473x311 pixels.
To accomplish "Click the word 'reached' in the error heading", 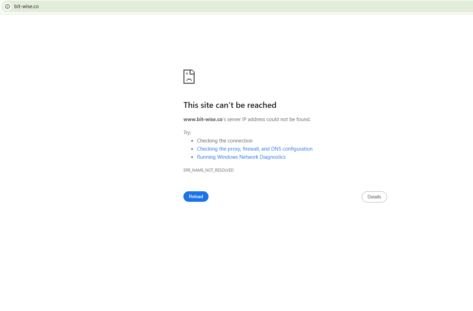I will click(262, 105).
